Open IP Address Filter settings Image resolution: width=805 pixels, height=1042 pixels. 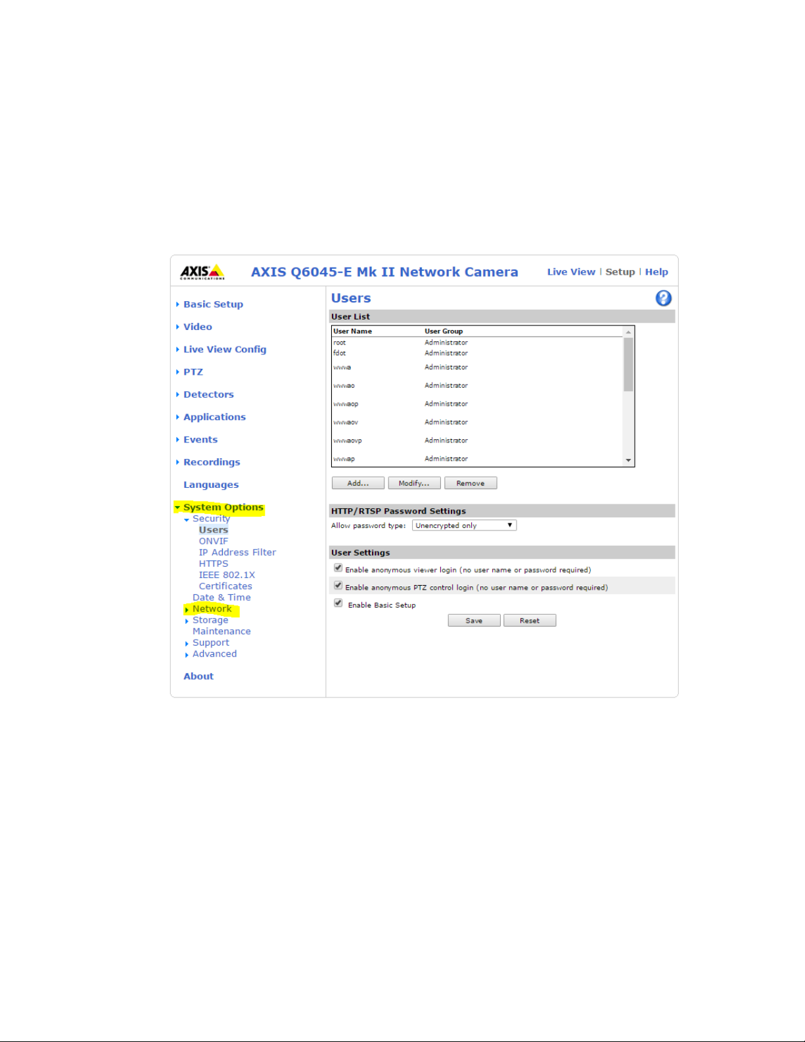click(x=237, y=553)
